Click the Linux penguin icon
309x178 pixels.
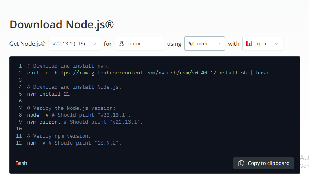point(121,44)
